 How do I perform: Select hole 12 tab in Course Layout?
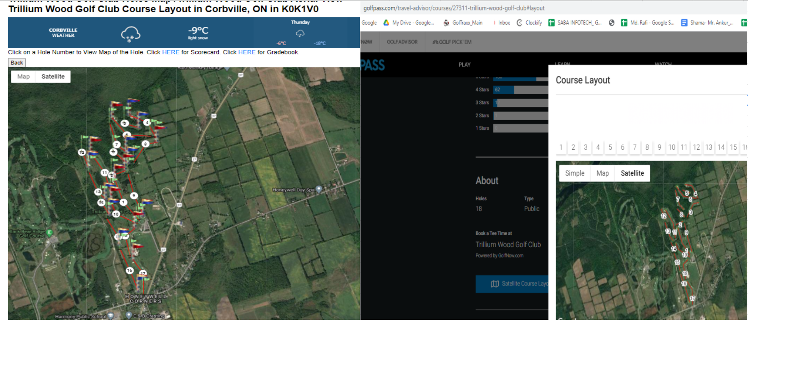[x=696, y=147]
